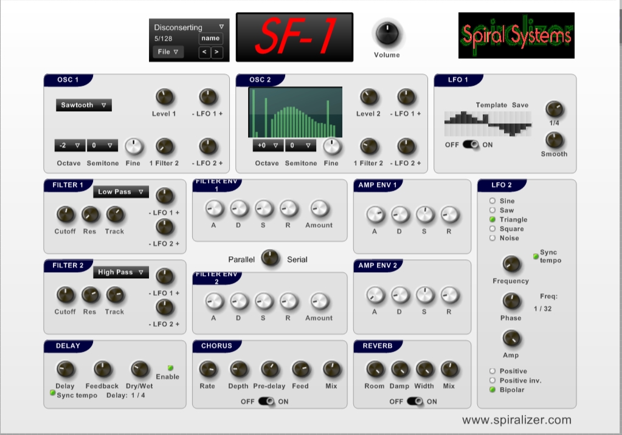Open the File menu dropdown
This screenshot has height=435, width=622.
[168, 52]
